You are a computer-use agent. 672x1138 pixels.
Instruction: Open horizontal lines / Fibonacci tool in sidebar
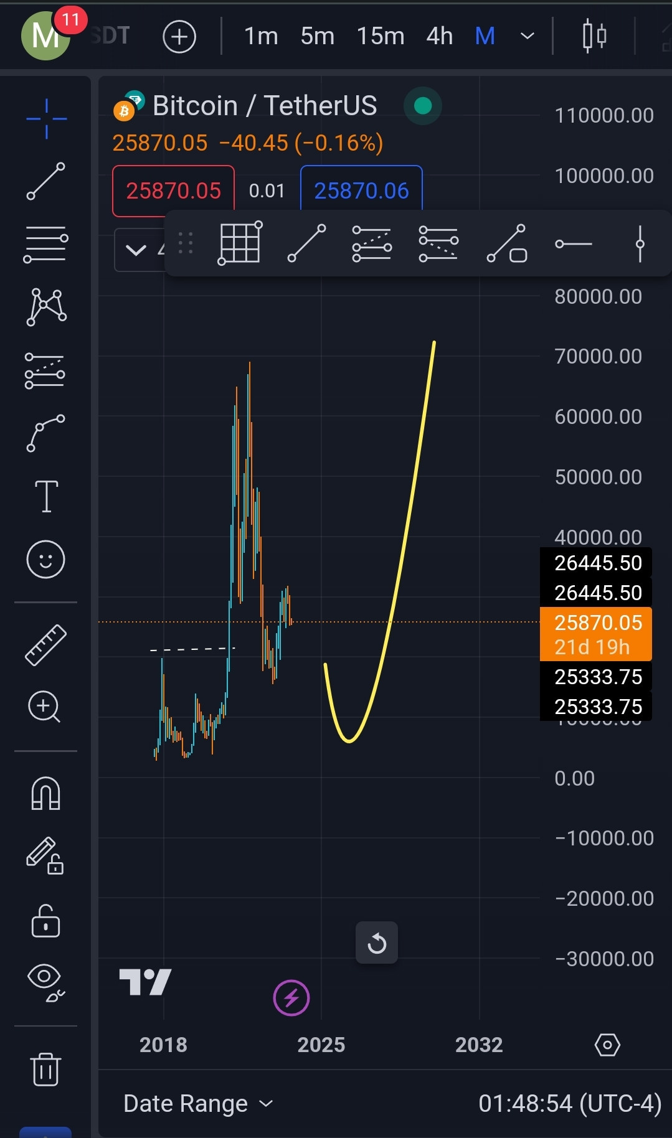(46, 244)
